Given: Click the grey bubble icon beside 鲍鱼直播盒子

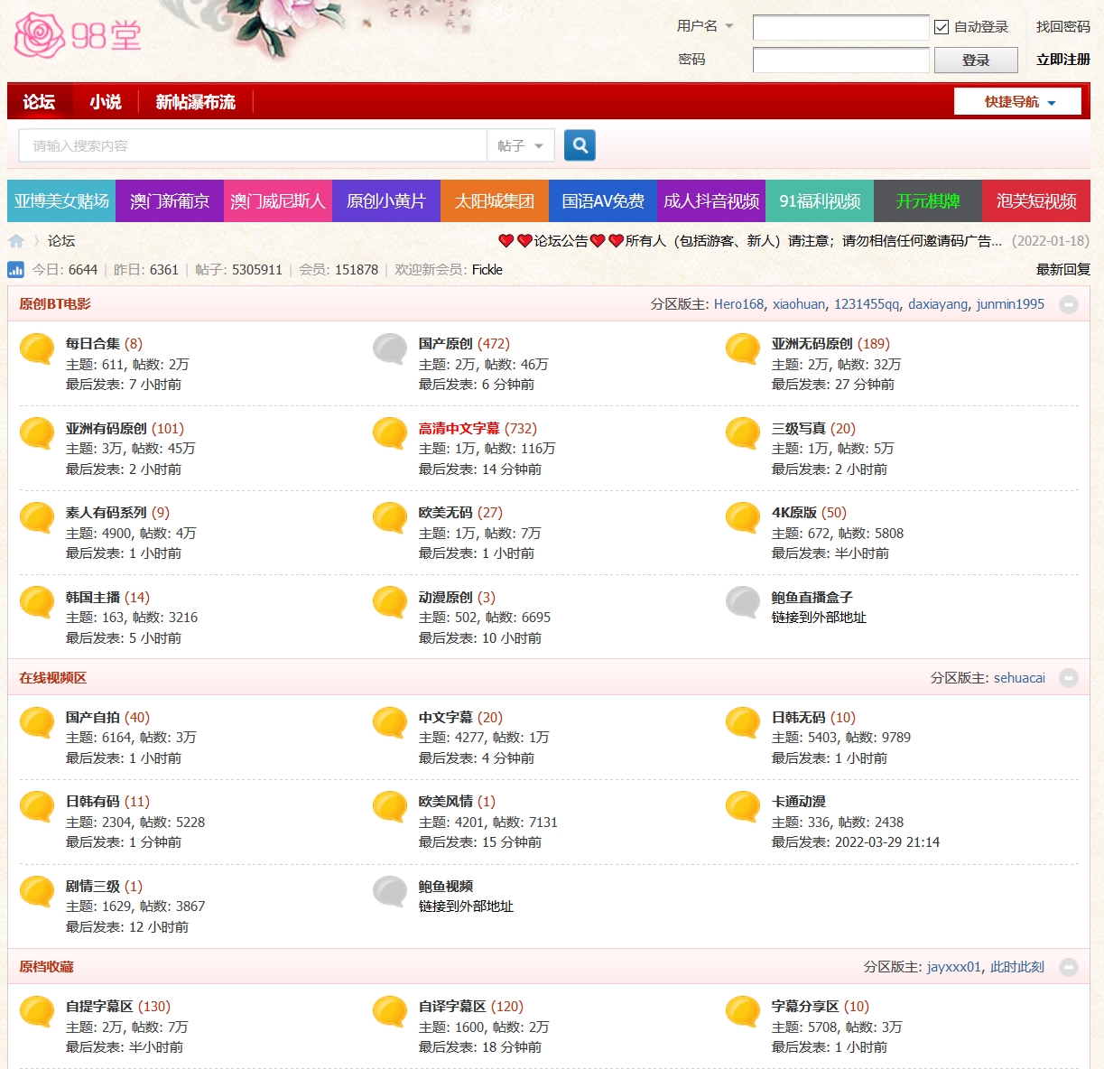Looking at the screenshot, I should [x=743, y=602].
